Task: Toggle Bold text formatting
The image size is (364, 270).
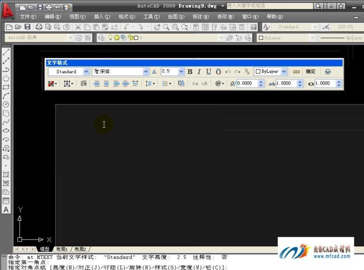Action: 190,72
